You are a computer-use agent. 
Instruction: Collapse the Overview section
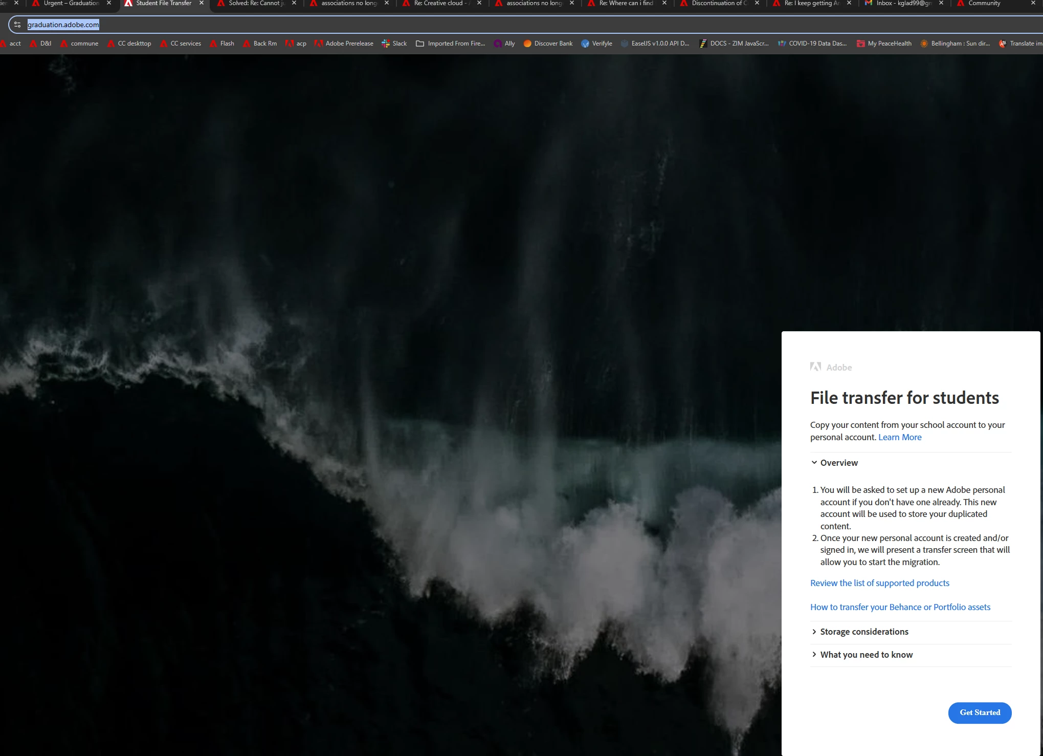click(839, 463)
